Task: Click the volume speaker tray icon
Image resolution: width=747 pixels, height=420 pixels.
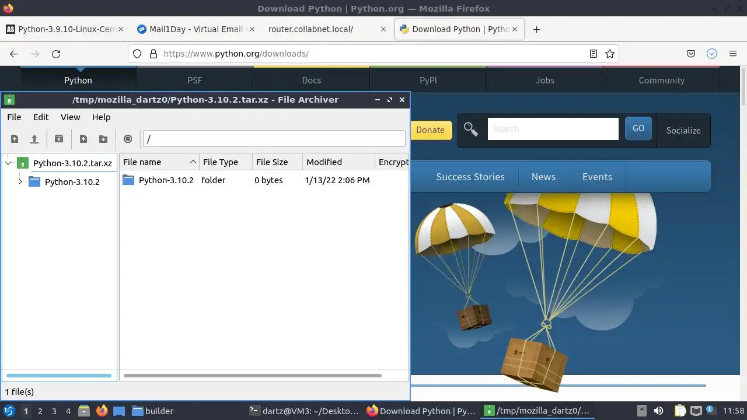Action: coord(658,411)
